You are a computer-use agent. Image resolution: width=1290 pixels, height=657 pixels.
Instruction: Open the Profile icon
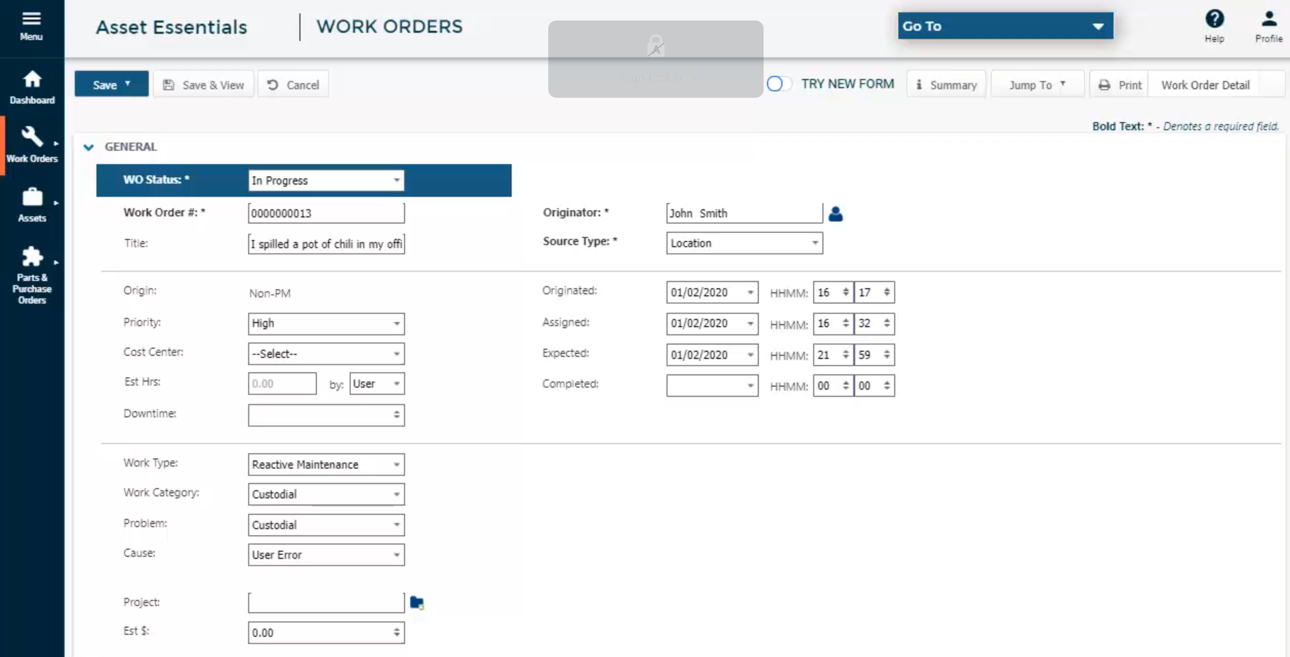[x=1269, y=18]
